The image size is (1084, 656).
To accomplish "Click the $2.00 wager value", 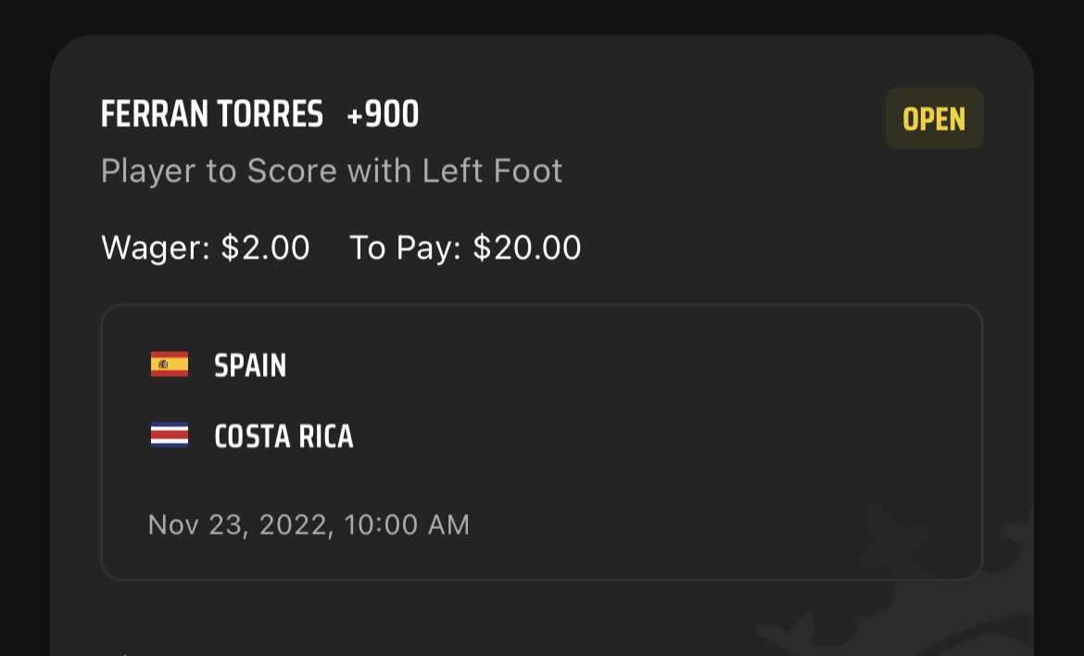I will click(x=265, y=247).
